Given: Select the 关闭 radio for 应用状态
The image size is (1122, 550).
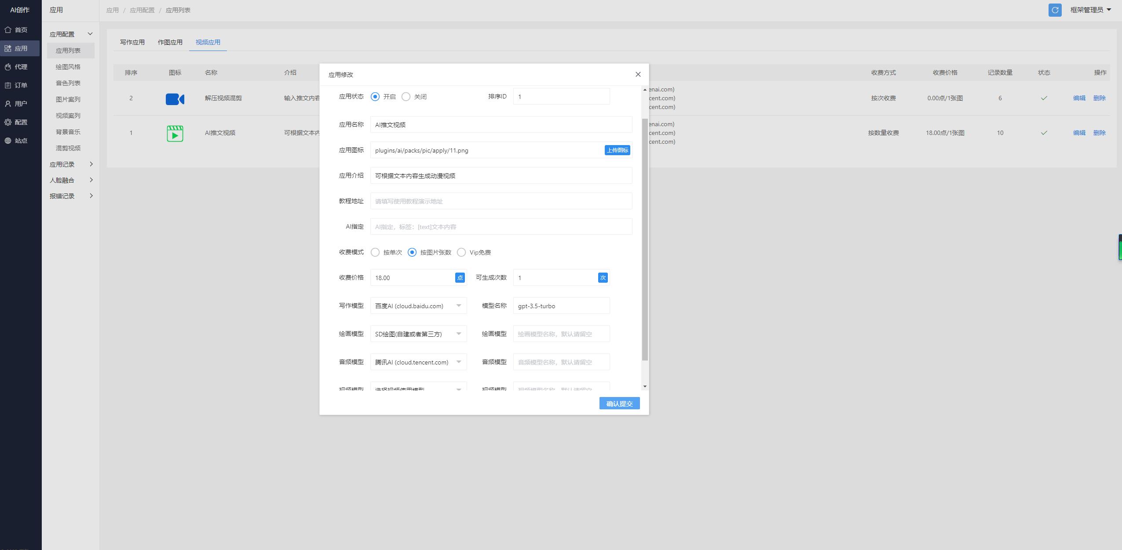Looking at the screenshot, I should tap(406, 97).
